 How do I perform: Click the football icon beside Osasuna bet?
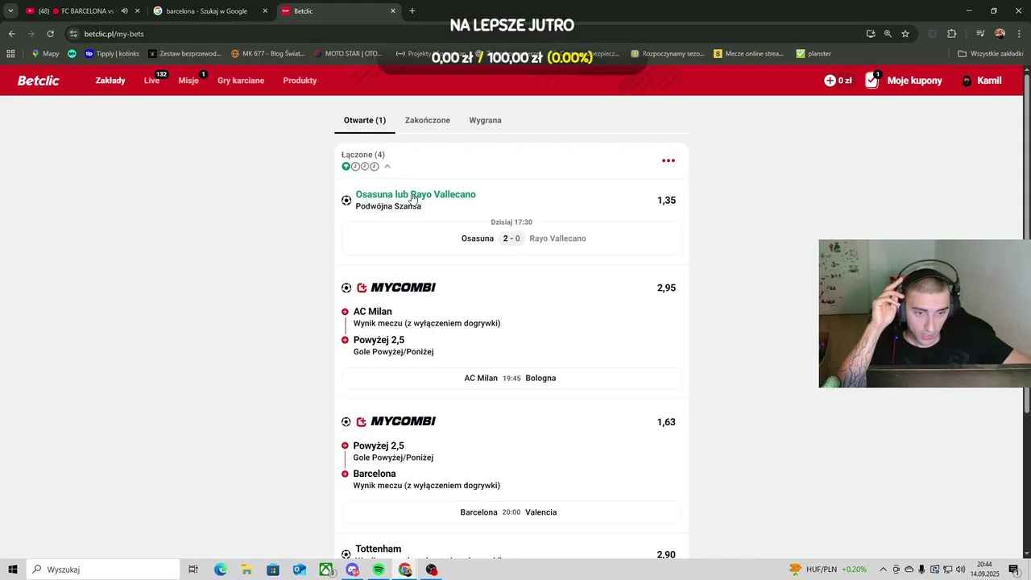(346, 201)
